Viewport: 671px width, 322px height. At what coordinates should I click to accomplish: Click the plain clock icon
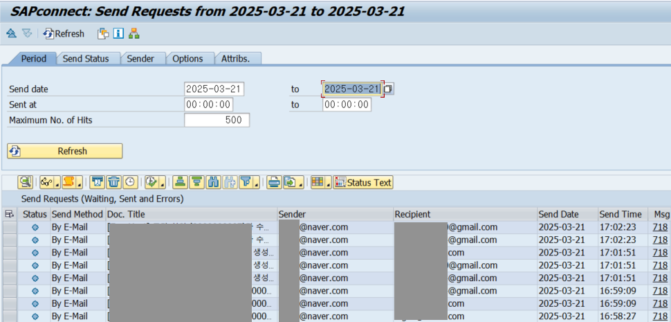point(130,182)
